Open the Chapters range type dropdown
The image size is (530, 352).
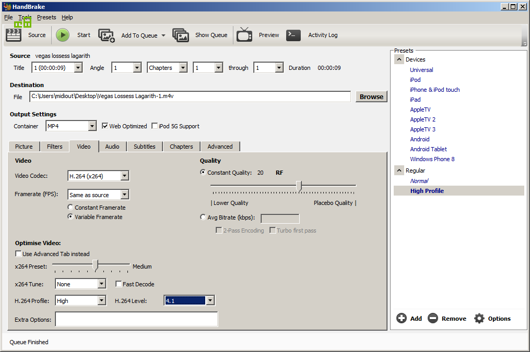183,68
